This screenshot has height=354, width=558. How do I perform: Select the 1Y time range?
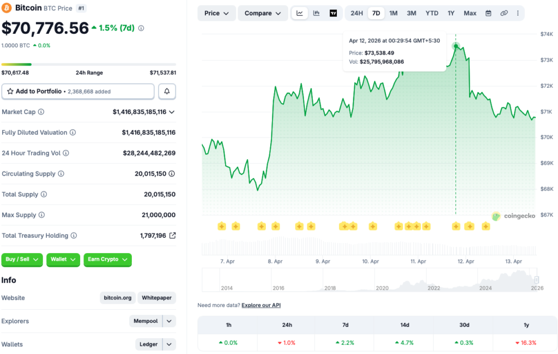pos(451,13)
